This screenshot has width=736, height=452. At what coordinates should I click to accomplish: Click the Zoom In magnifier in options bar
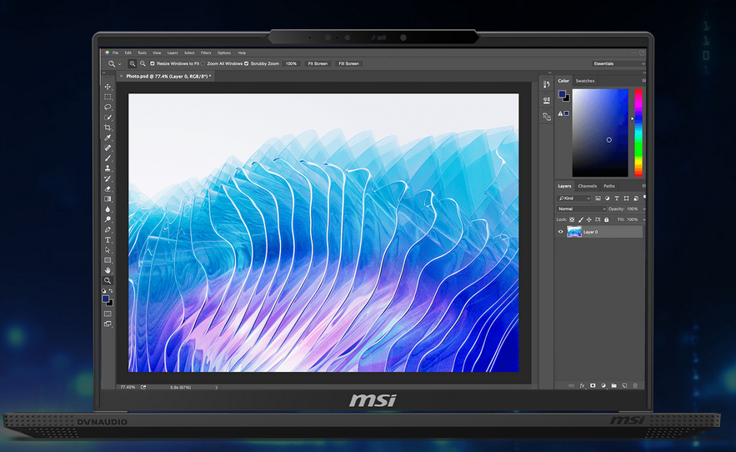pos(133,63)
